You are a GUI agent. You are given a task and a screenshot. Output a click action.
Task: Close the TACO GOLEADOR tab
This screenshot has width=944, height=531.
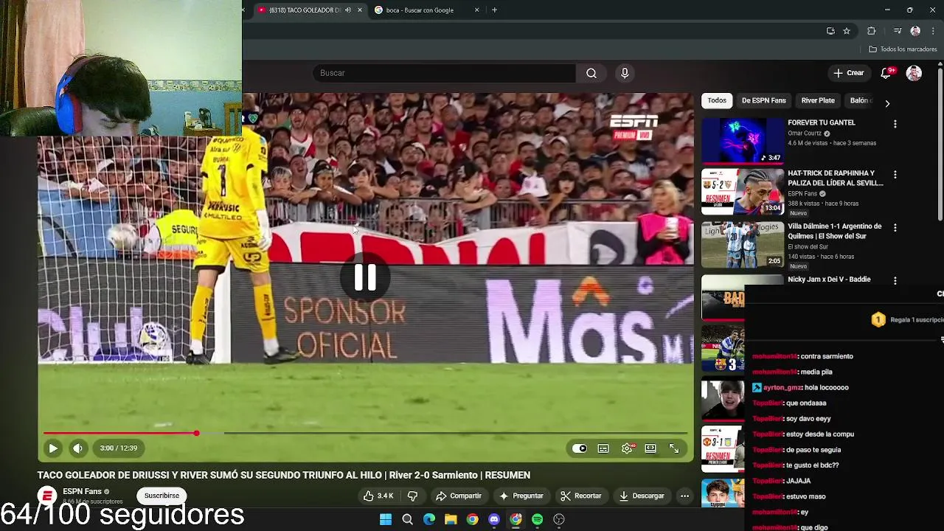click(x=359, y=10)
